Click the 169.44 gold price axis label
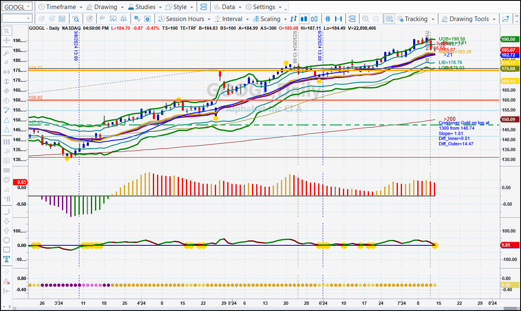Image resolution: width=521 pixels, height=311 pixels. coord(510,81)
